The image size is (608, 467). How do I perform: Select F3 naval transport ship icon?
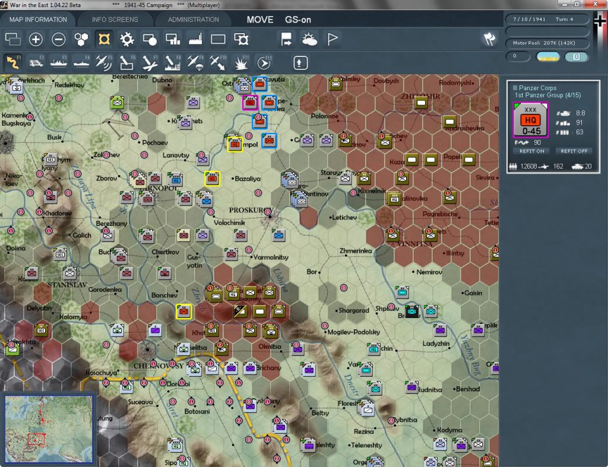[x=59, y=62]
